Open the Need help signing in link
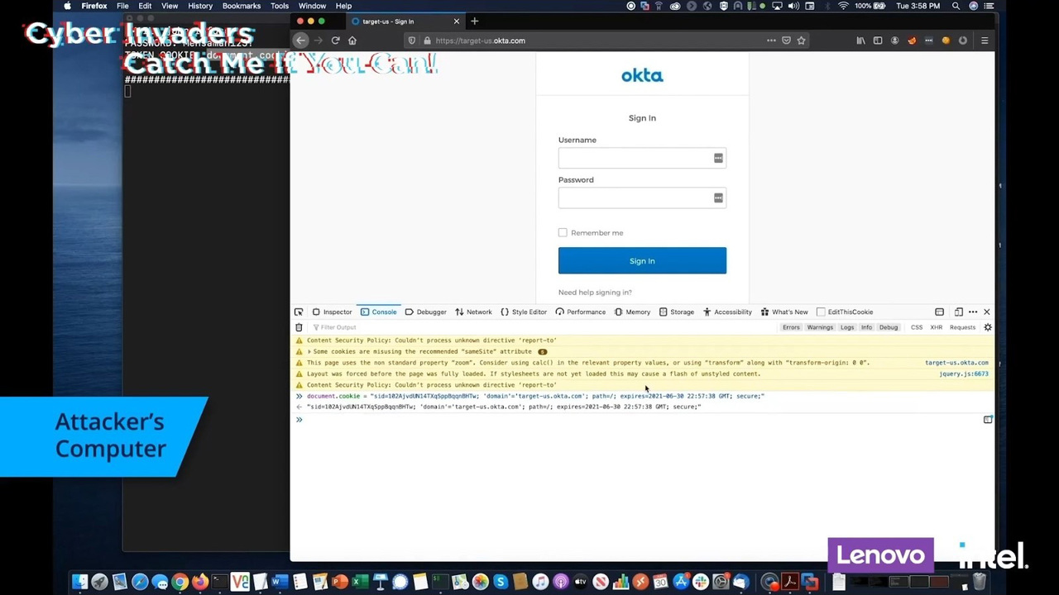Image resolution: width=1059 pixels, height=595 pixels. click(x=594, y=293)
